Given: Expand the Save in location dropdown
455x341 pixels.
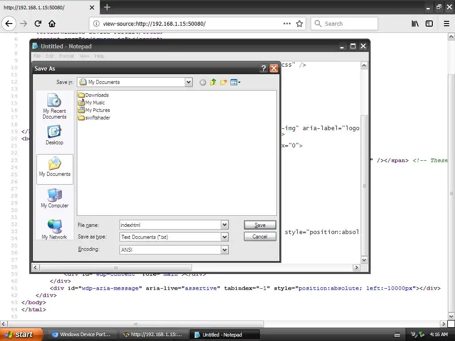Looking at the screenshot, I should 188,82.
